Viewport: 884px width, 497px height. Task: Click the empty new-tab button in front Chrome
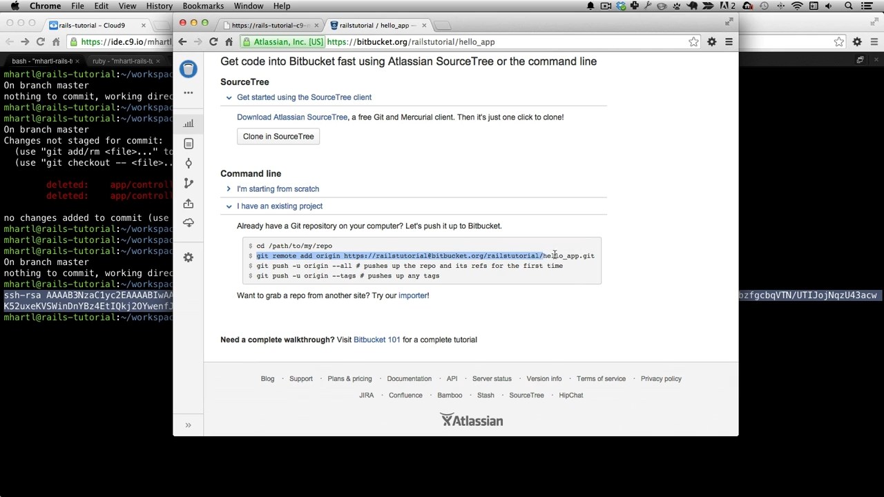(442, 26)
